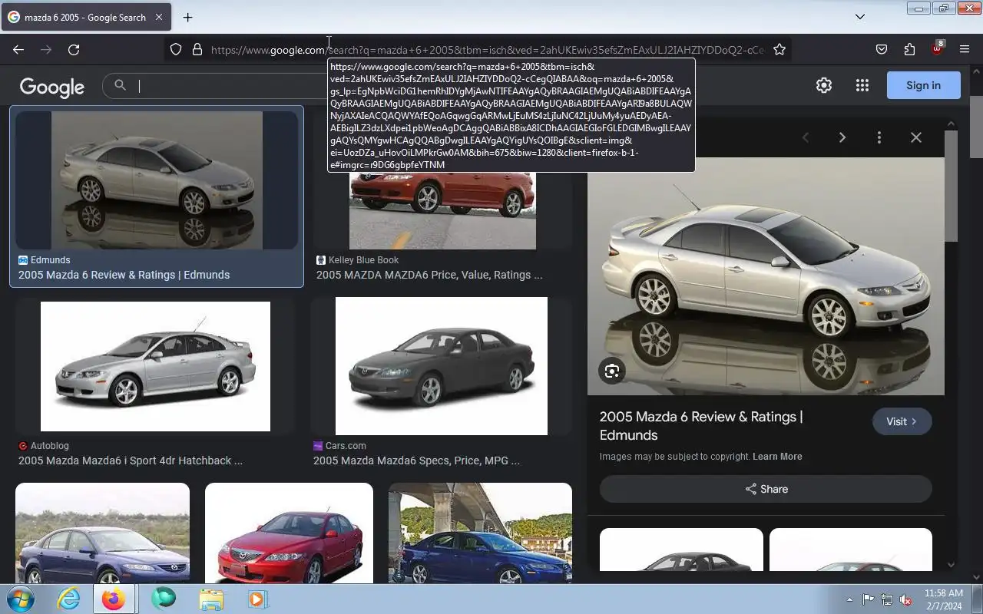Open the green round app in taskbar
983x614 pixels.
coord(164,598)
